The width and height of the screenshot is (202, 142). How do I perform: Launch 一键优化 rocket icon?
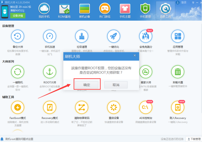click(x=114, y=36)
